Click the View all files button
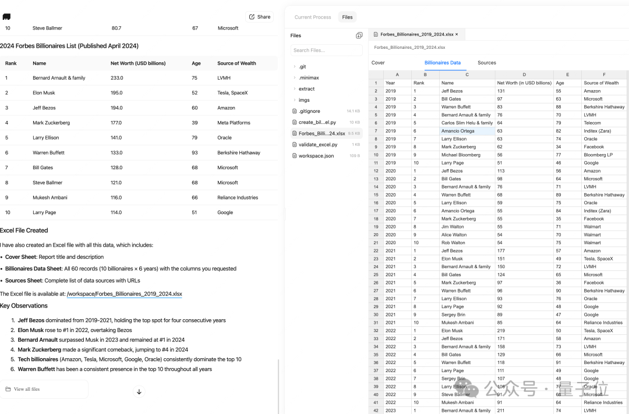The height and width of the screenshot is (414, 629). (44, 389)
